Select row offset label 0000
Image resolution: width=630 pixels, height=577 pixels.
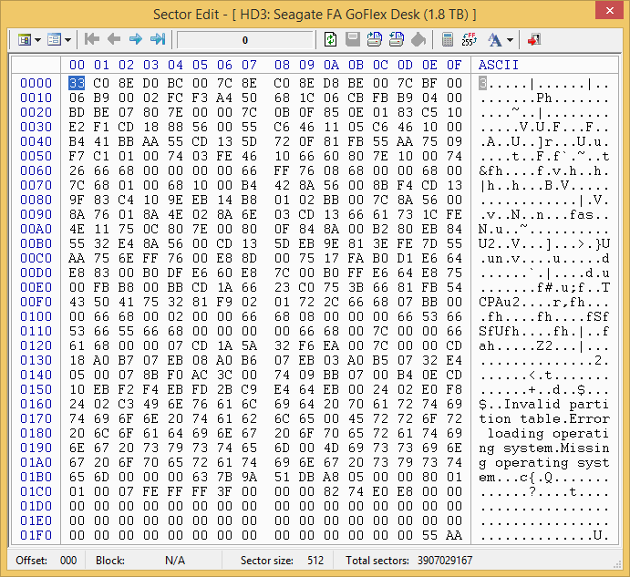pyautogui.click(x=36, y=83)
